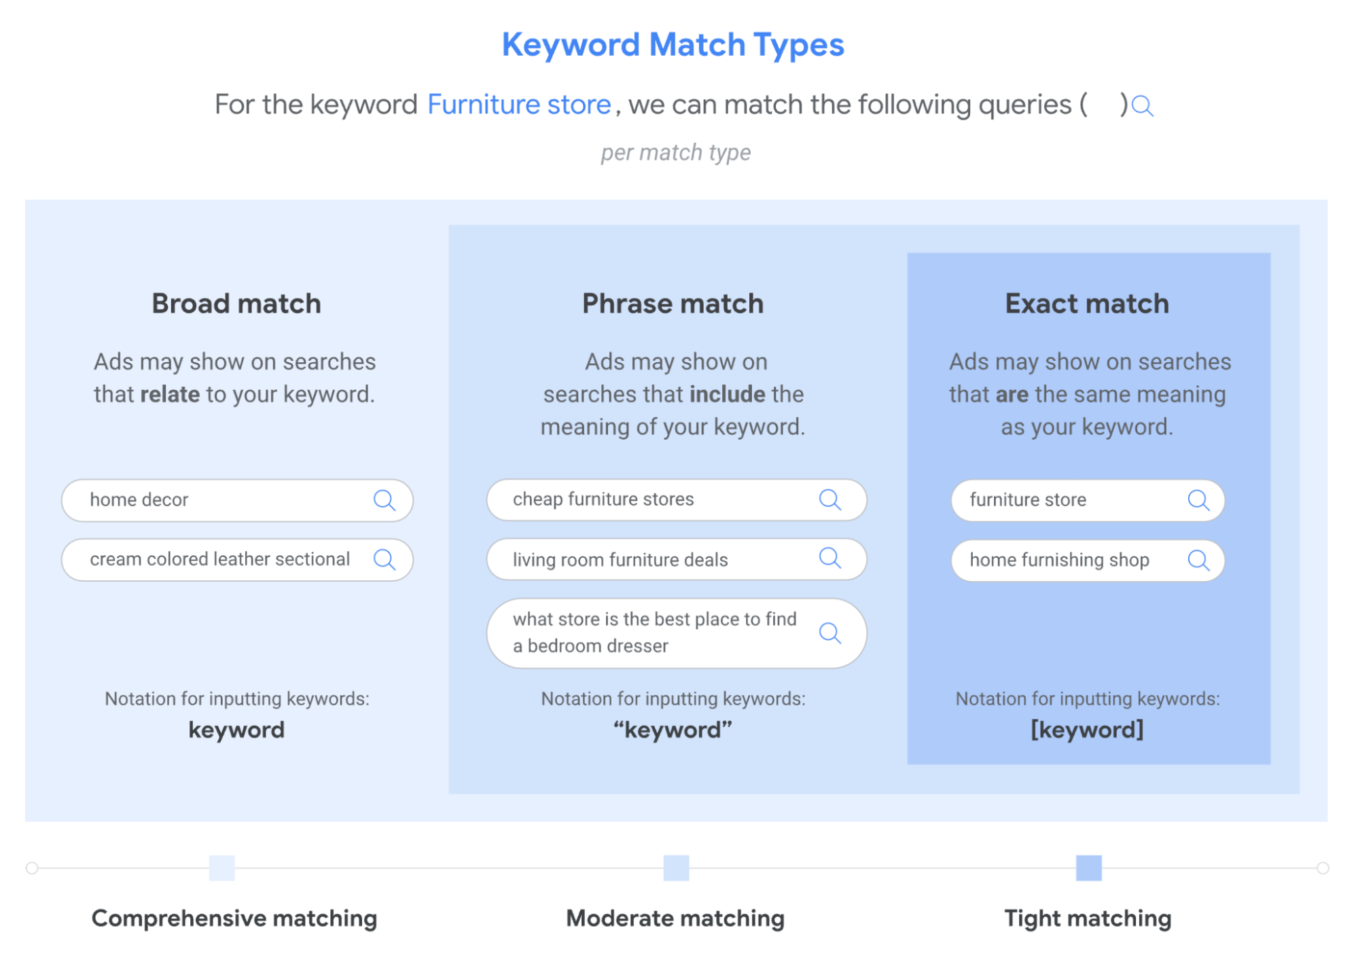Click magnifier in 'home furnishing shop' box
The image size is (1358, 956).
1198,560
